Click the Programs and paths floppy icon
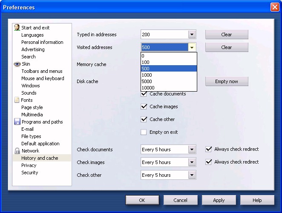The height and width of the screenshot is (213, 282). (x=17, y=122)
